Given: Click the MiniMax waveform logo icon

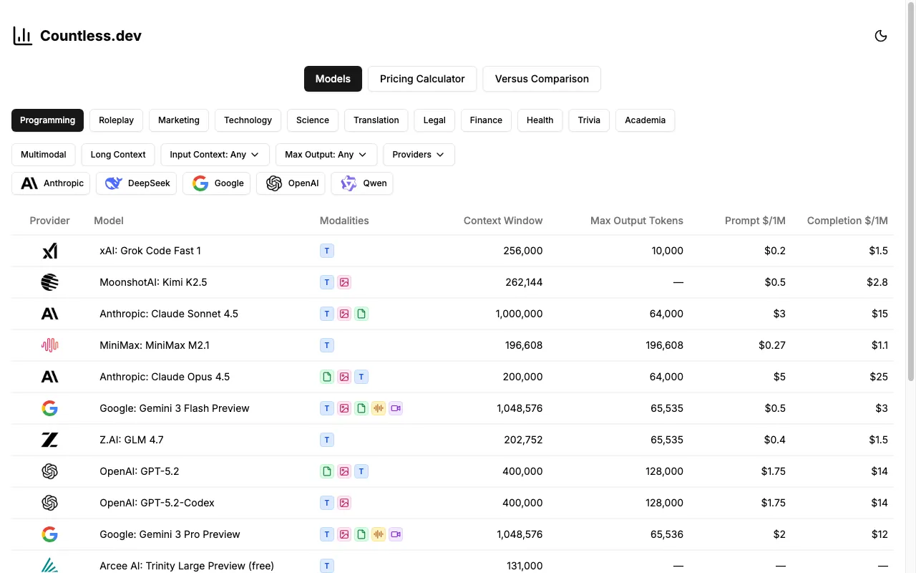Looking at the screenshot, I should (49, 345).
